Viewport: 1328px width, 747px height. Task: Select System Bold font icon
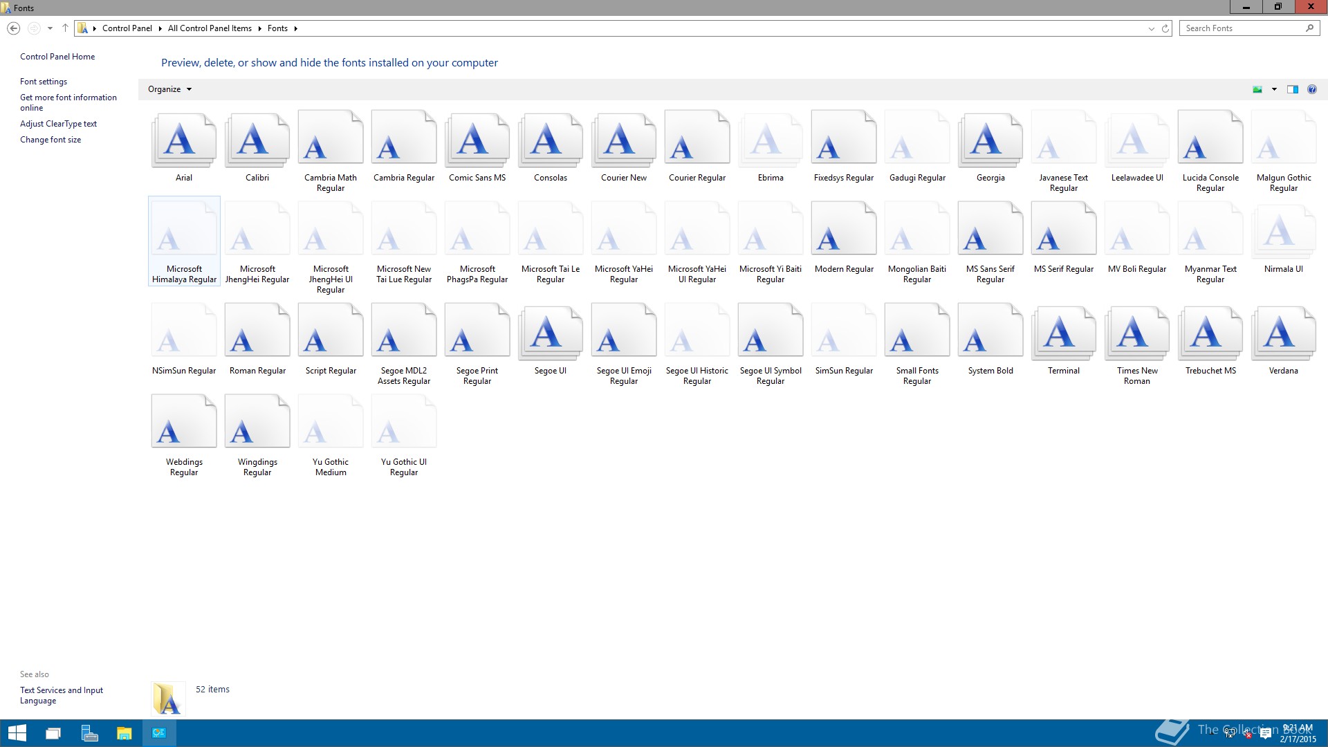(990, 331)
